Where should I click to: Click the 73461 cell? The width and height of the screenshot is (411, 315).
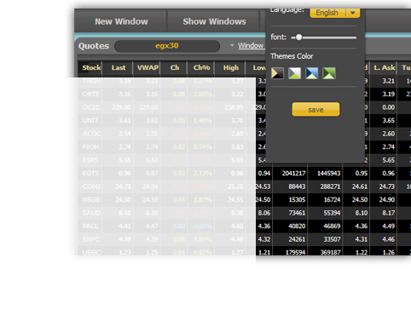tap(290, 213)
